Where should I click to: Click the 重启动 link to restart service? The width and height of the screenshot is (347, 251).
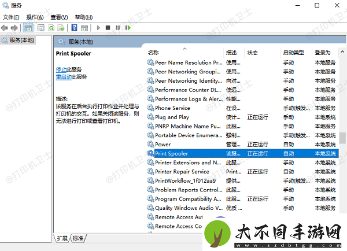coord(64,77)
